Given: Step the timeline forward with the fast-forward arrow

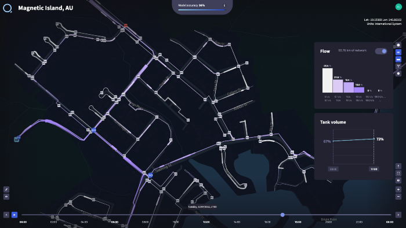Looking at the screenshot, I should (x=398, y=215).
